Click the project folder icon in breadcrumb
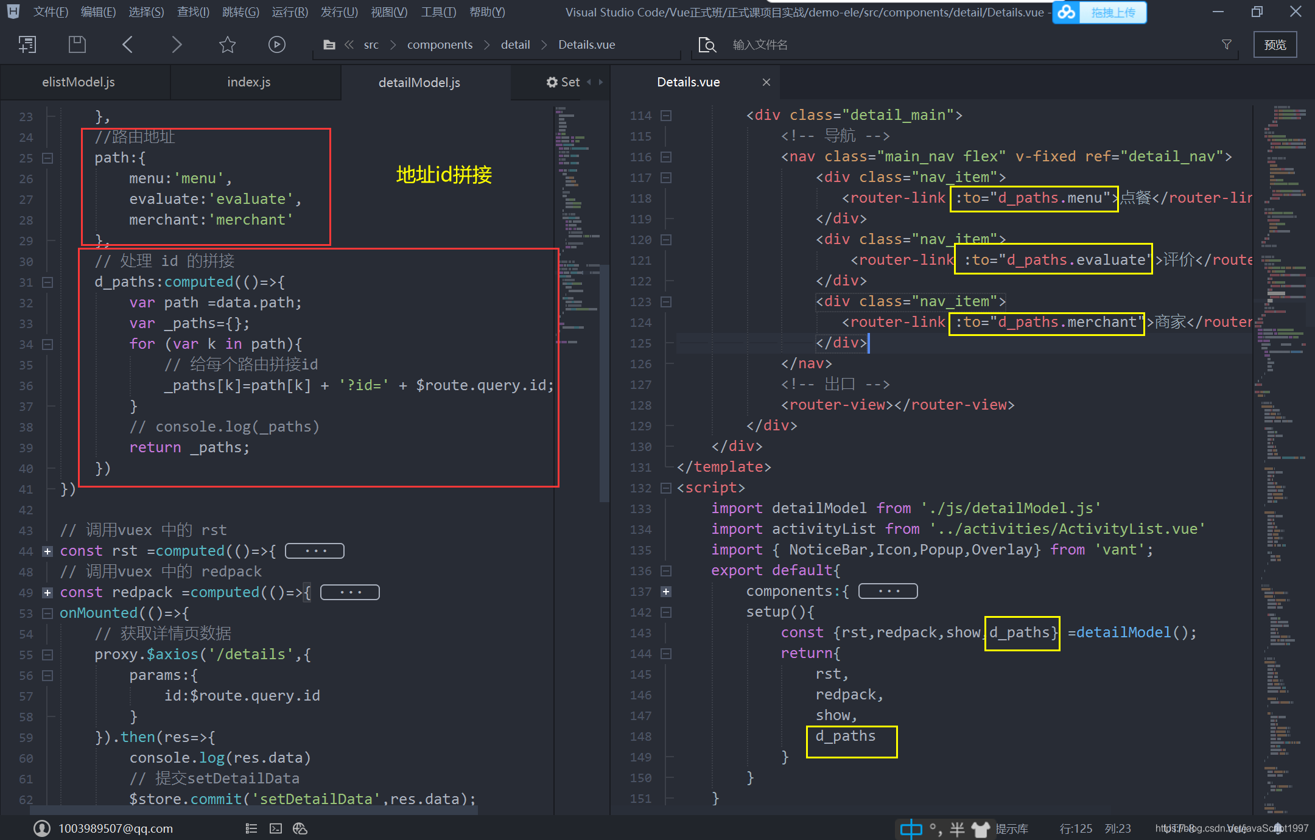 329,45
